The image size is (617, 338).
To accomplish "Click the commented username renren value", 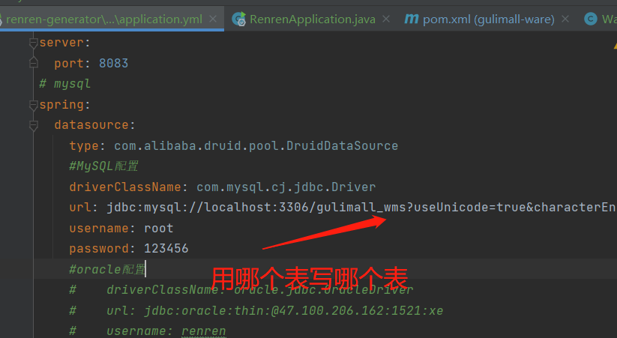I will (203, 331).
